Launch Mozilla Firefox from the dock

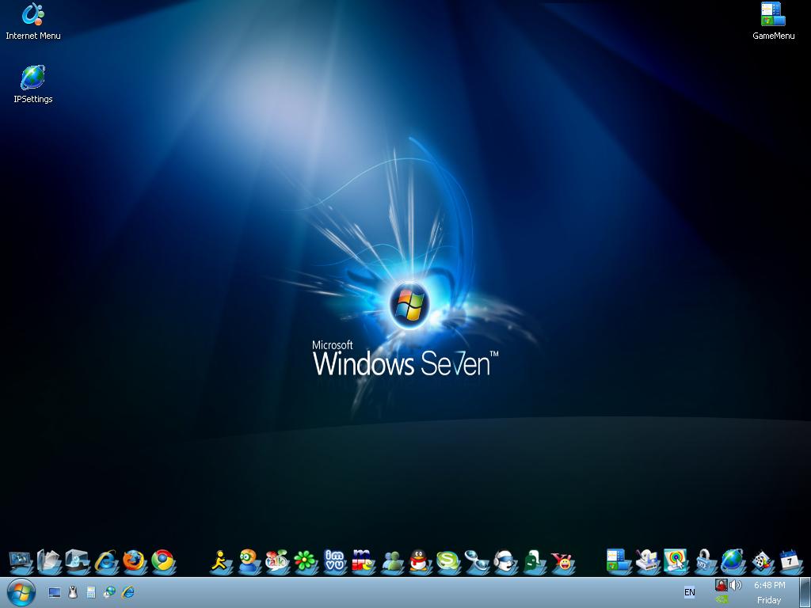tap(135, 562)
